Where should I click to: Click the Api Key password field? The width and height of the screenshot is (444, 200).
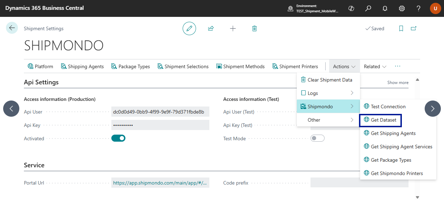click(160, 125)
